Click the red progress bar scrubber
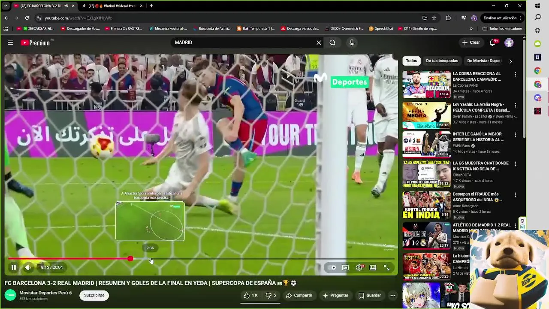 pos(130,259)
